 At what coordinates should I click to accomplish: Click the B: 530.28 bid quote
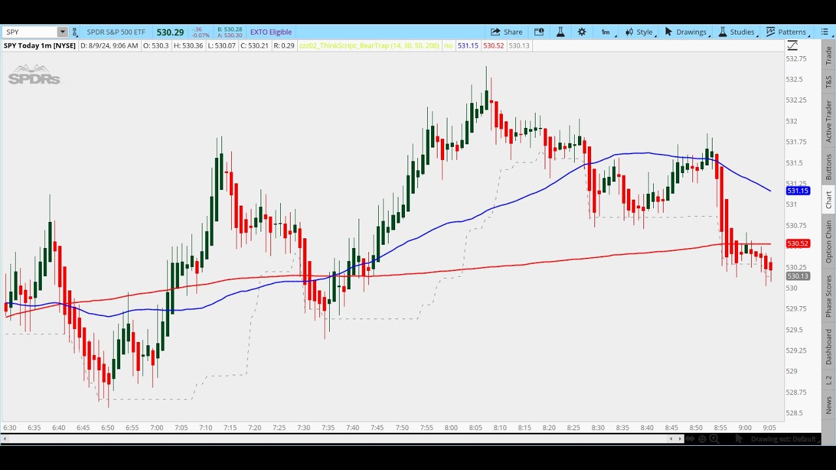point(229,29)
